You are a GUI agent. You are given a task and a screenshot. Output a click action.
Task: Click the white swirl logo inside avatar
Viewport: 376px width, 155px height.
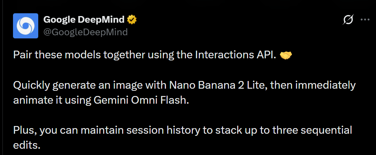(26, 26)
